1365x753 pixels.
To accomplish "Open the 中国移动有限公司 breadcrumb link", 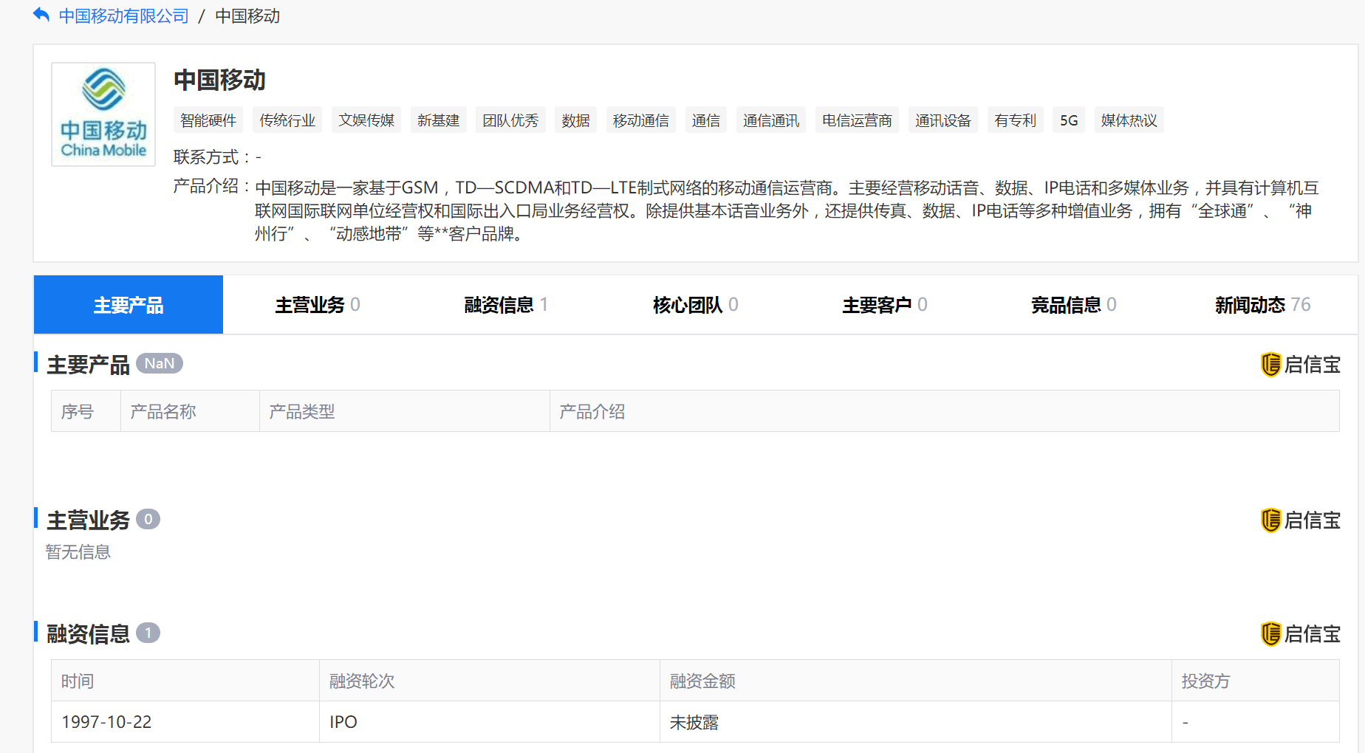I will (x=124, y=16).
